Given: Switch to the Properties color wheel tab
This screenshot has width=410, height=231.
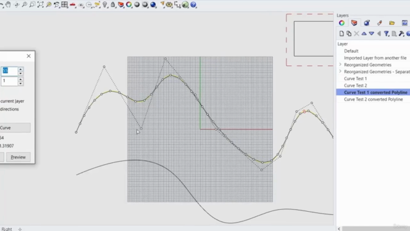Looking at the screenshot, I should 341,23.
